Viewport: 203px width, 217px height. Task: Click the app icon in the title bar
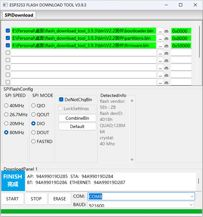(4, 5)
